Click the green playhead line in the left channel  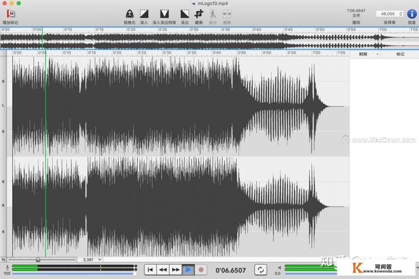[46, 106]
